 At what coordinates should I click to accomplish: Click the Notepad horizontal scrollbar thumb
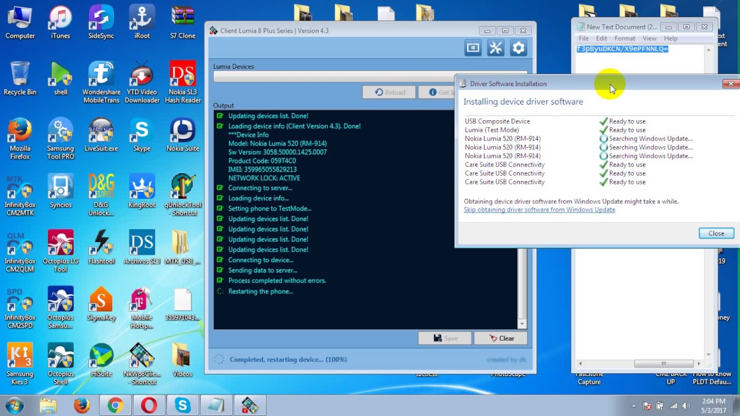point(664,363)
